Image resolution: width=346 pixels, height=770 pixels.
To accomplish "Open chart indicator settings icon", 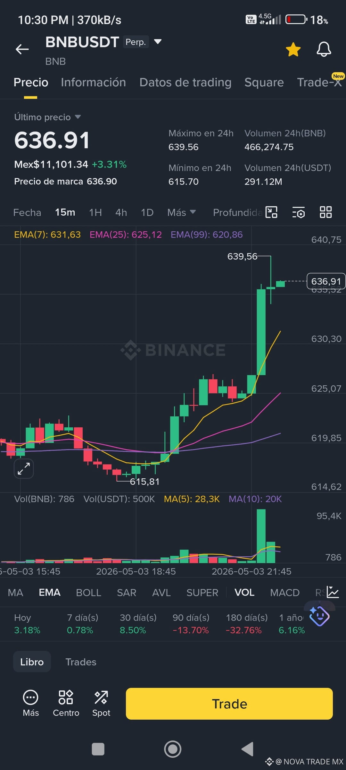I will click(x=299, y=212).
